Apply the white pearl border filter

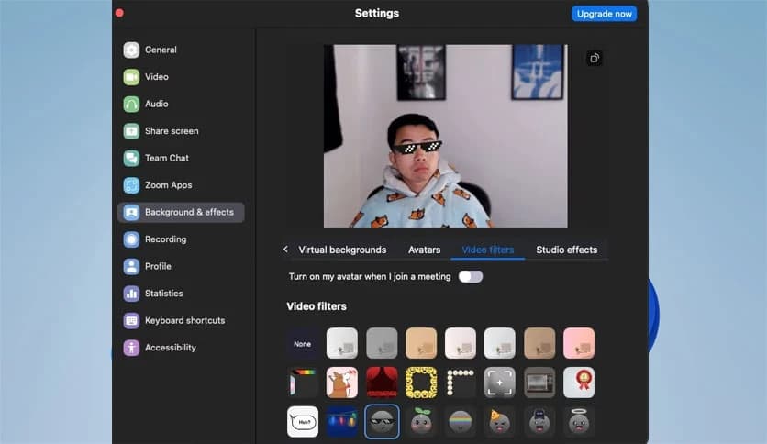pos(461,383)
